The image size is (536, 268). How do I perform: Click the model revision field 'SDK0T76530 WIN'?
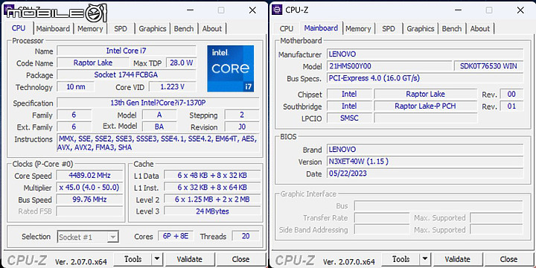488,66
